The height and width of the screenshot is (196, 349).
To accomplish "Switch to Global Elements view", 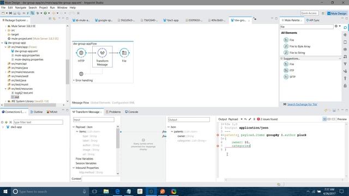I will click(x=100, y=103).
